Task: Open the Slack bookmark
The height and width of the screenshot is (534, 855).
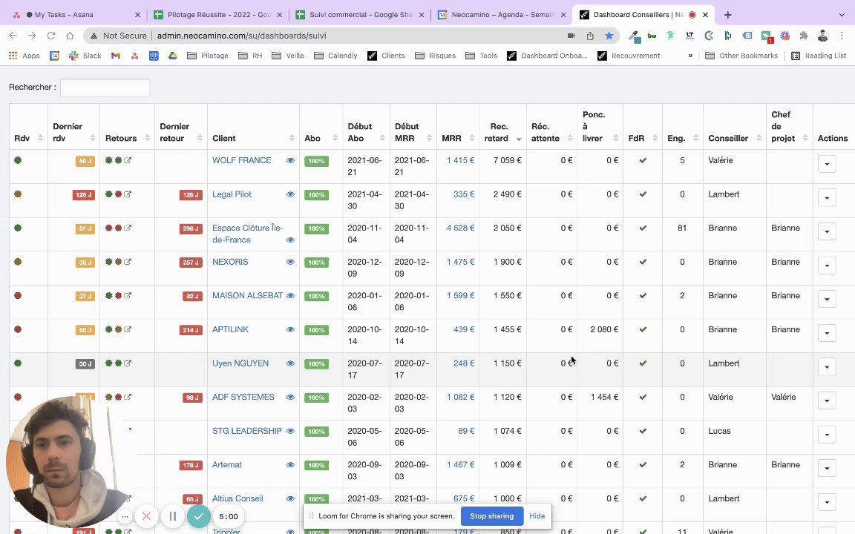Action: (85, 56)
